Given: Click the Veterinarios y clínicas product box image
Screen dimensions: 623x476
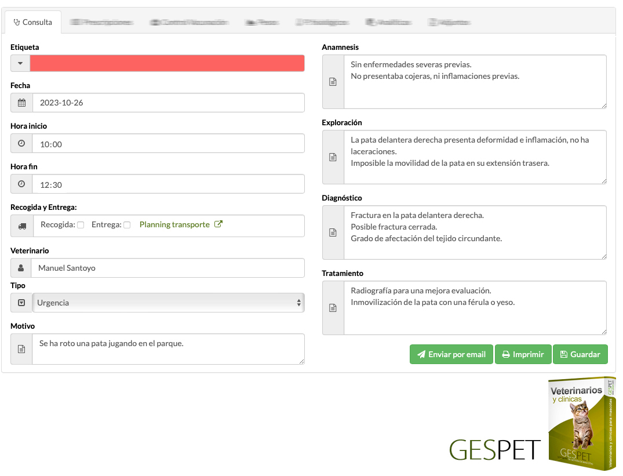Looking at the screenshot, I should click(x=582, y=424).
